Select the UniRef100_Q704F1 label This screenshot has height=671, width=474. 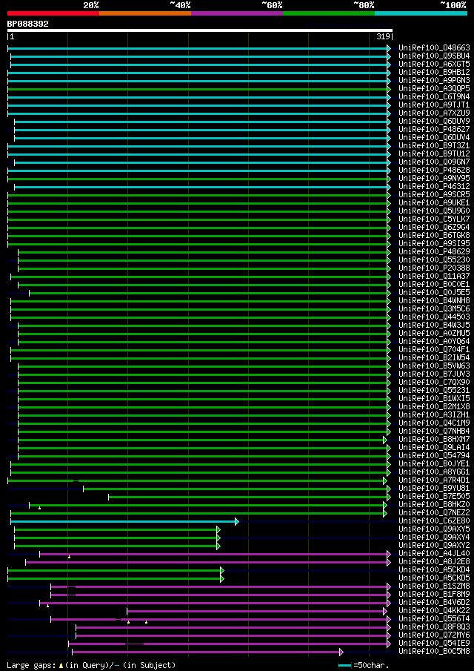pyautogui.click(x=434, y=350)
